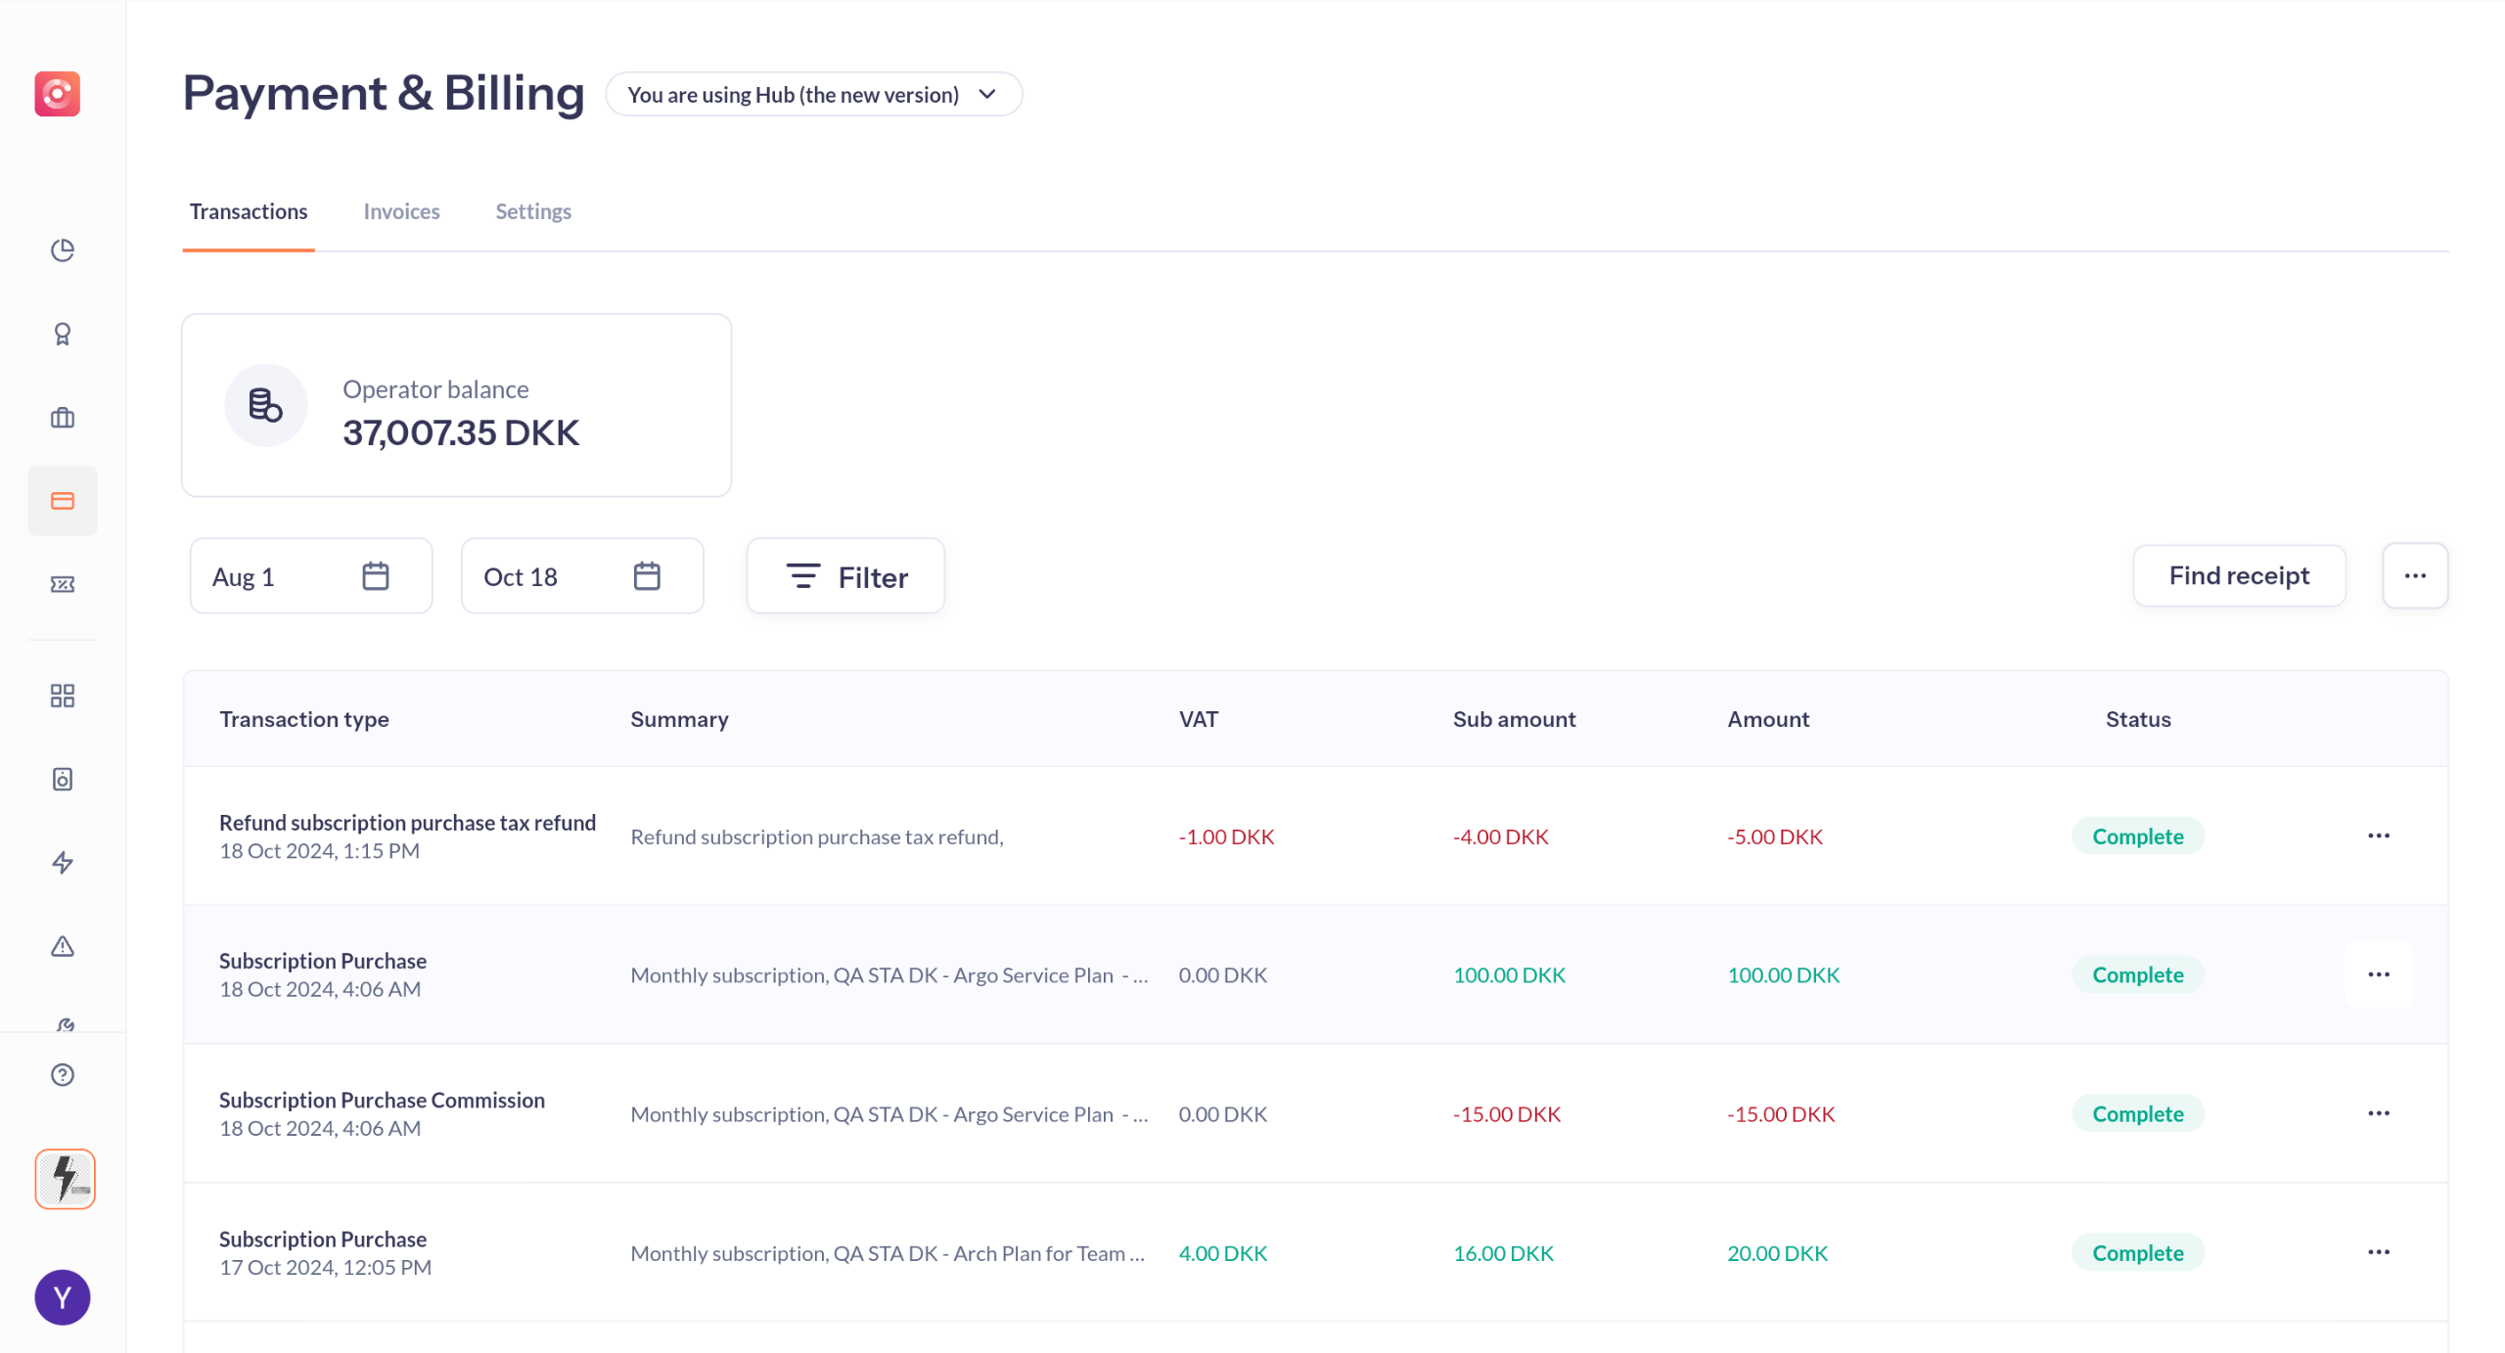Click the warning triangle sidebar icon

click(63, 946)
